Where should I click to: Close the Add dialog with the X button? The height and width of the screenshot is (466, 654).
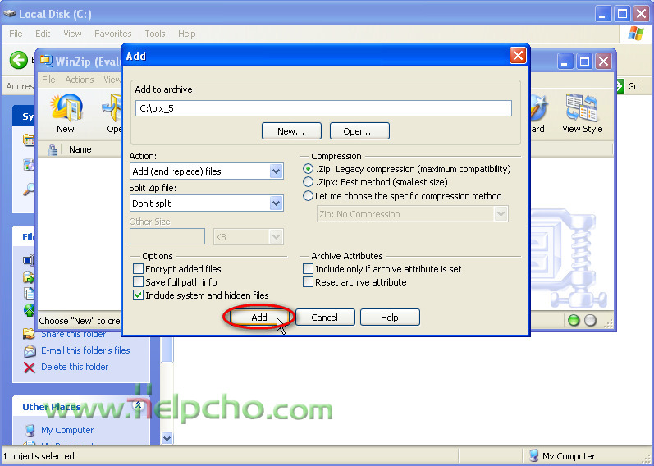click(518, 56)
